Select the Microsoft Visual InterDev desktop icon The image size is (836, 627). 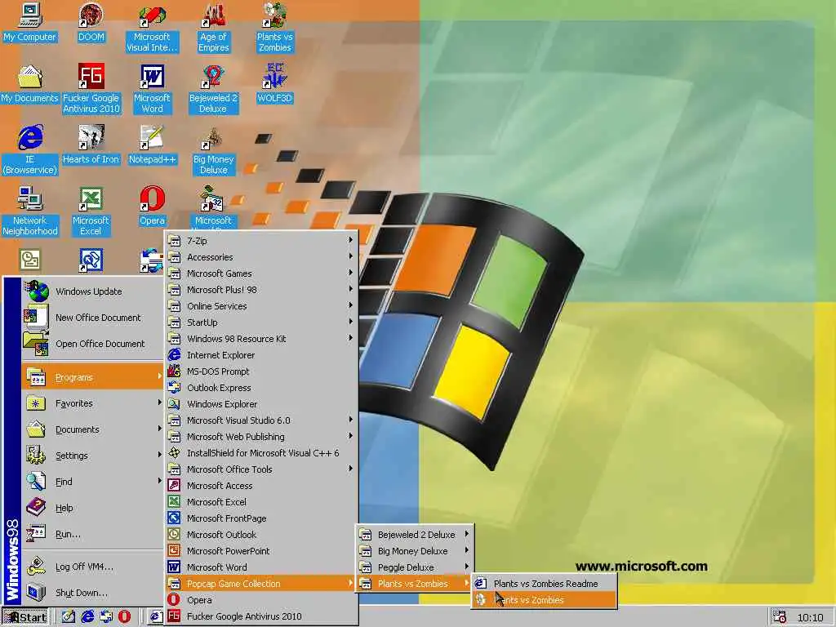coord(152,28)
